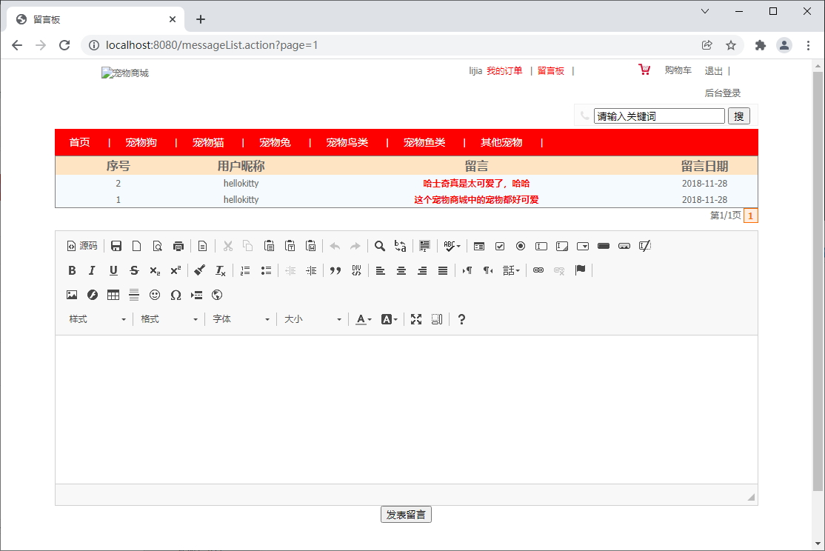Insert a radio button field
Image resolution: width=825 pixels, height=551 pixels.
coord(521,246)
